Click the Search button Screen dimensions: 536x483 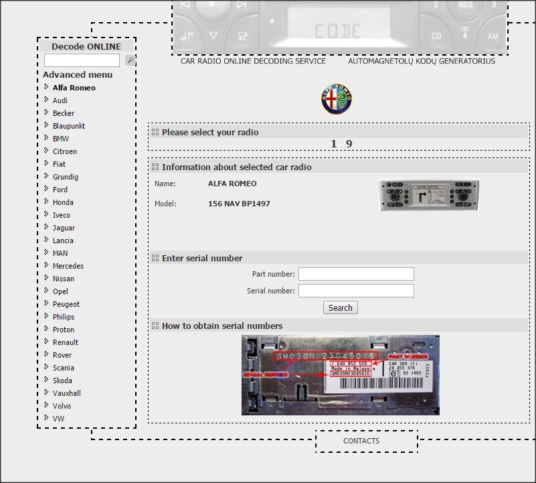pos(341,307)
